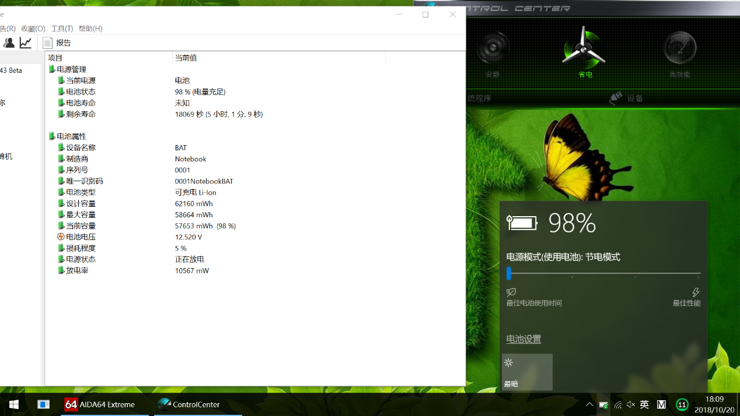Open the 电池设置 link
Viewport: 740px width, 416px height.
[x=523, y=339]
